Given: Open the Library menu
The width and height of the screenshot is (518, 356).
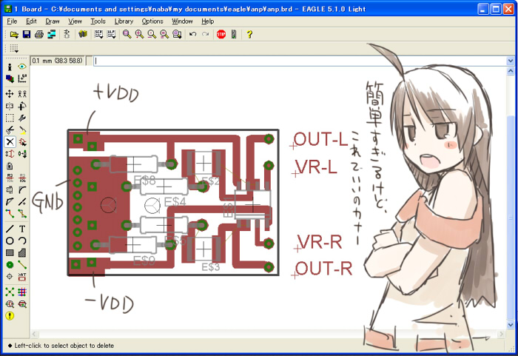Looking at the screenshot, I should point(124,21).
